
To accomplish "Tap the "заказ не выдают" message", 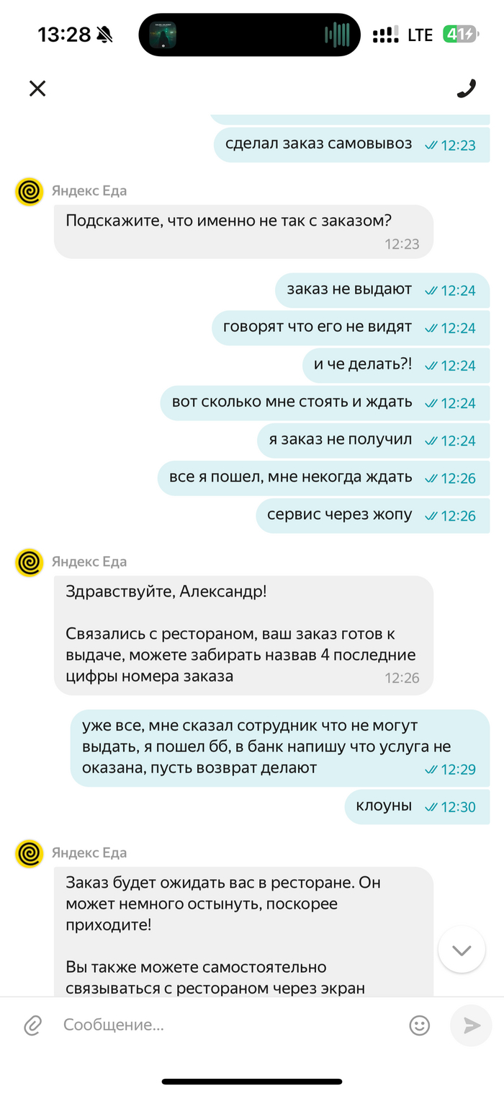I will [x=382, y=291].
